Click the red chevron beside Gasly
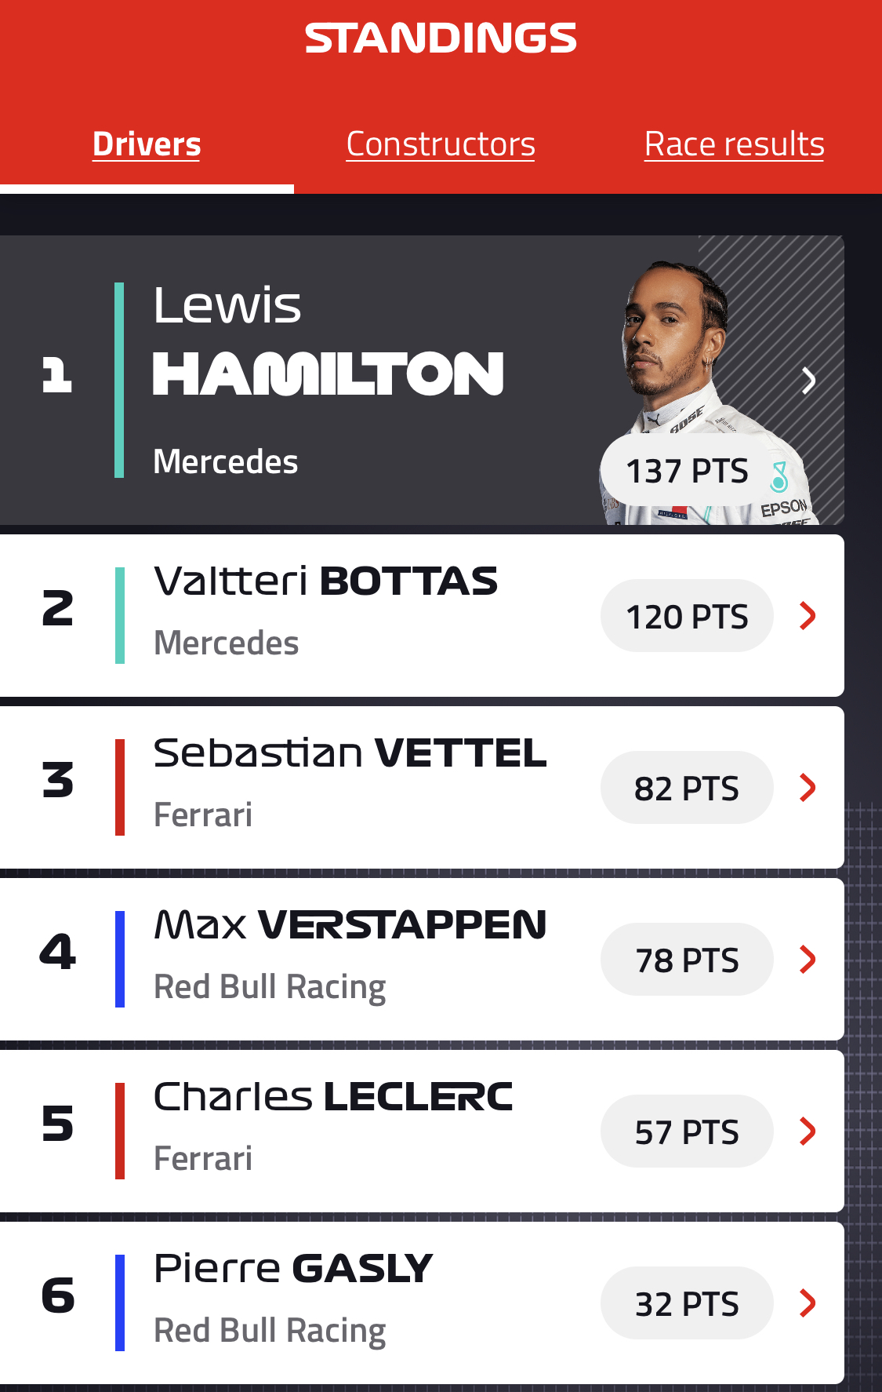The image size is (882, 1392). click(x=808, y=1303)
